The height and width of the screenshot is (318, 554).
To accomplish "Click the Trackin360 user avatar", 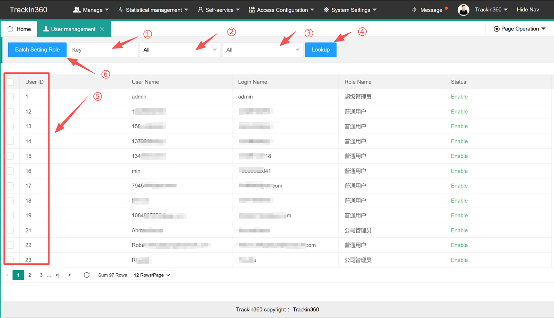I will [463, 10].
